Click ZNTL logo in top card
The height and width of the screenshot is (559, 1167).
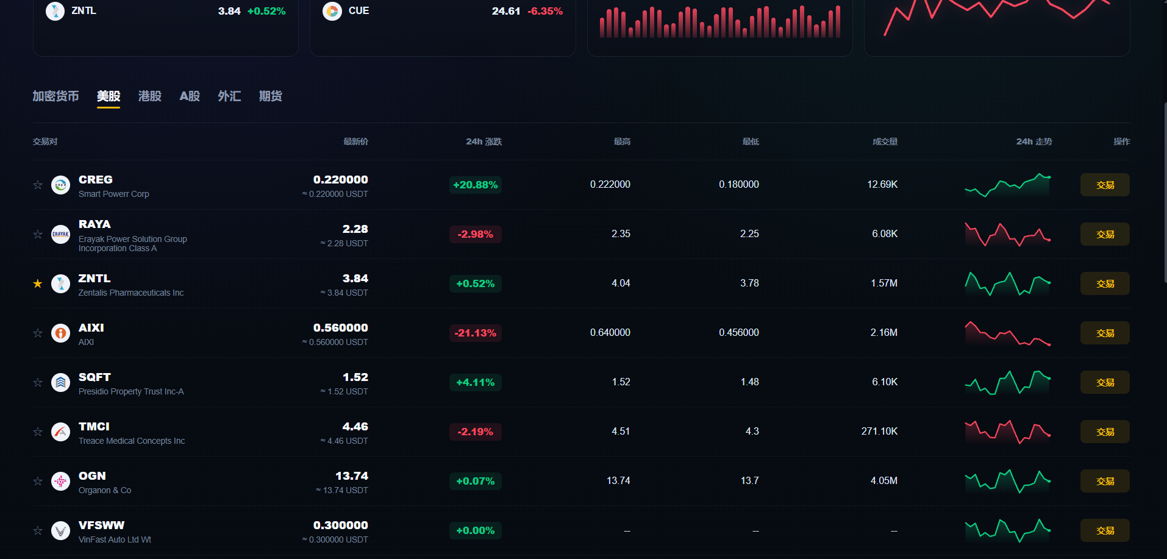(x=55, y=11)
